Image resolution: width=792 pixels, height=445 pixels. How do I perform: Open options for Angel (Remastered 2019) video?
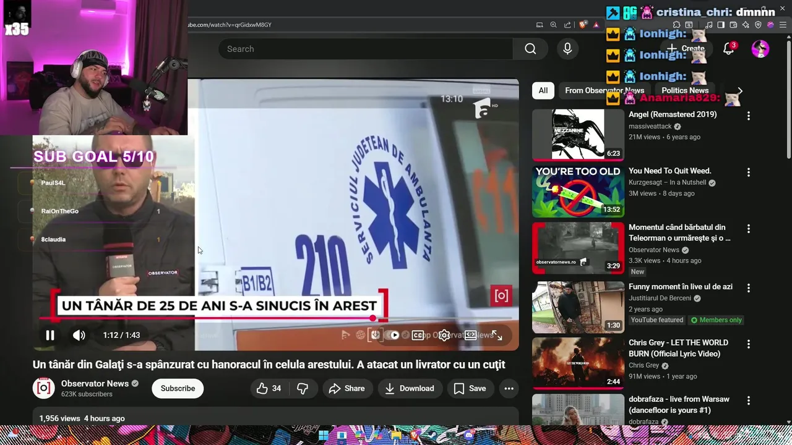[x=749, y=116]
